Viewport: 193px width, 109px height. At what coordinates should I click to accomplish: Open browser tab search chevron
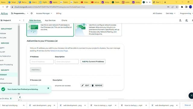pyautogui.click(x=176, y=2)
